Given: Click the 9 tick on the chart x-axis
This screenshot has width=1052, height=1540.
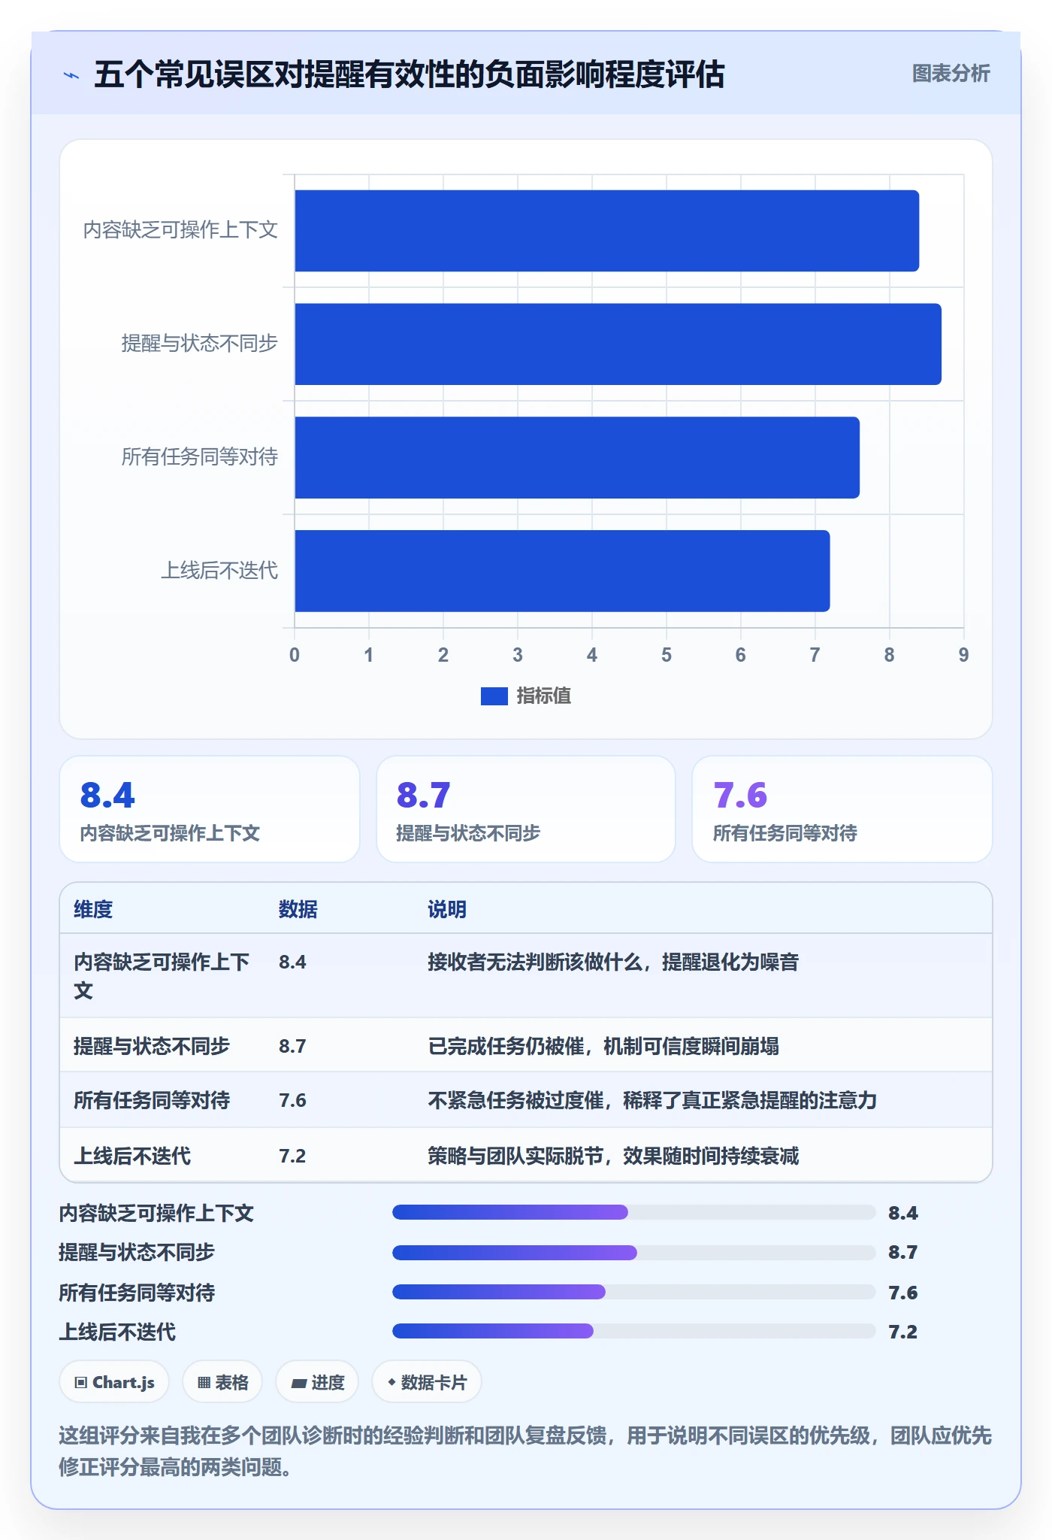Looking at the screenshot, I should pos(963,655).
